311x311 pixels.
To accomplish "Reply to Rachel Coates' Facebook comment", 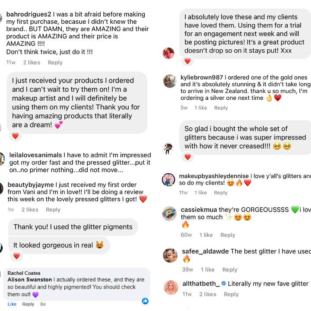I will tap(28, 304).
